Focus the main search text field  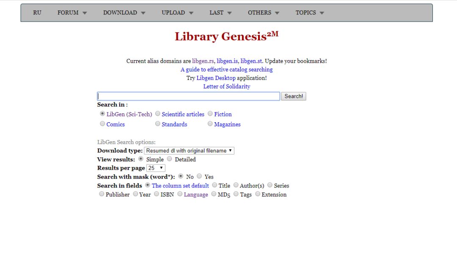click(x=189, y=96)
